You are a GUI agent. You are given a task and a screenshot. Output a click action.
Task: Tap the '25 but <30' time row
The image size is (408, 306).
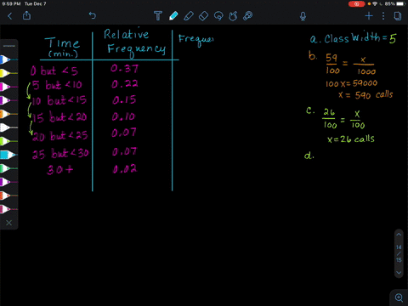tap(60, 154)
